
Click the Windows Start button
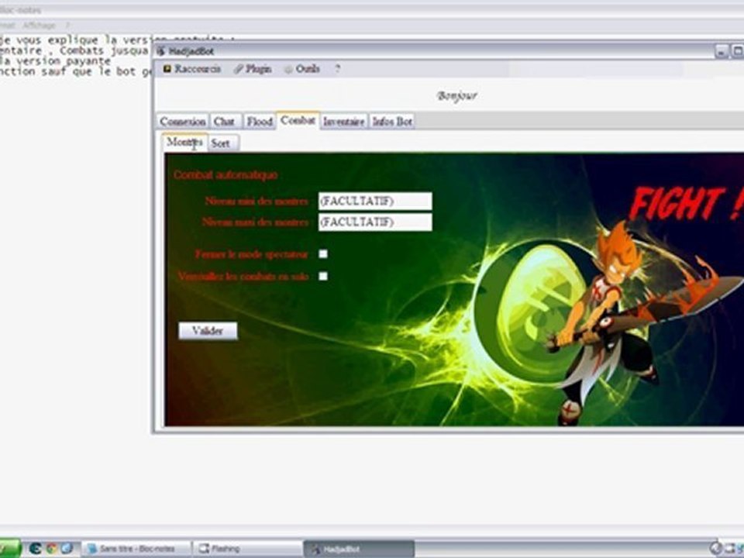[9, 549]
